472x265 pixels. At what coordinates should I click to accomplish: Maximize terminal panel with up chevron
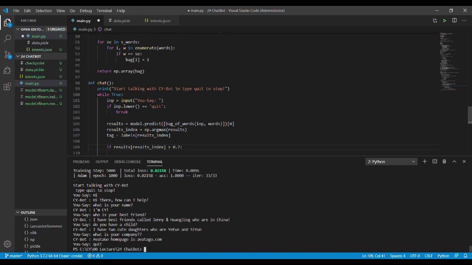pos(454,162)
